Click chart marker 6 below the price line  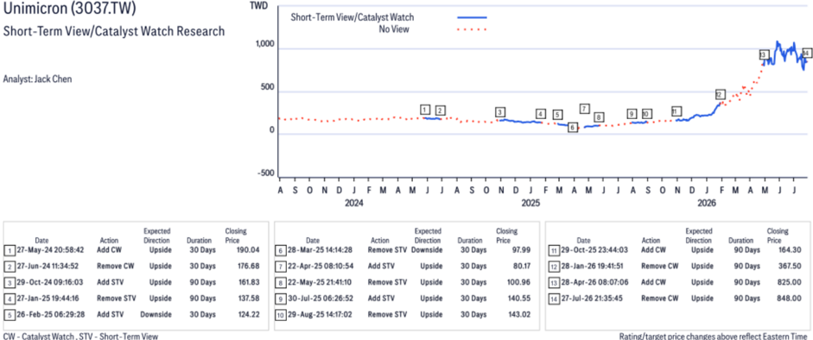573,128
